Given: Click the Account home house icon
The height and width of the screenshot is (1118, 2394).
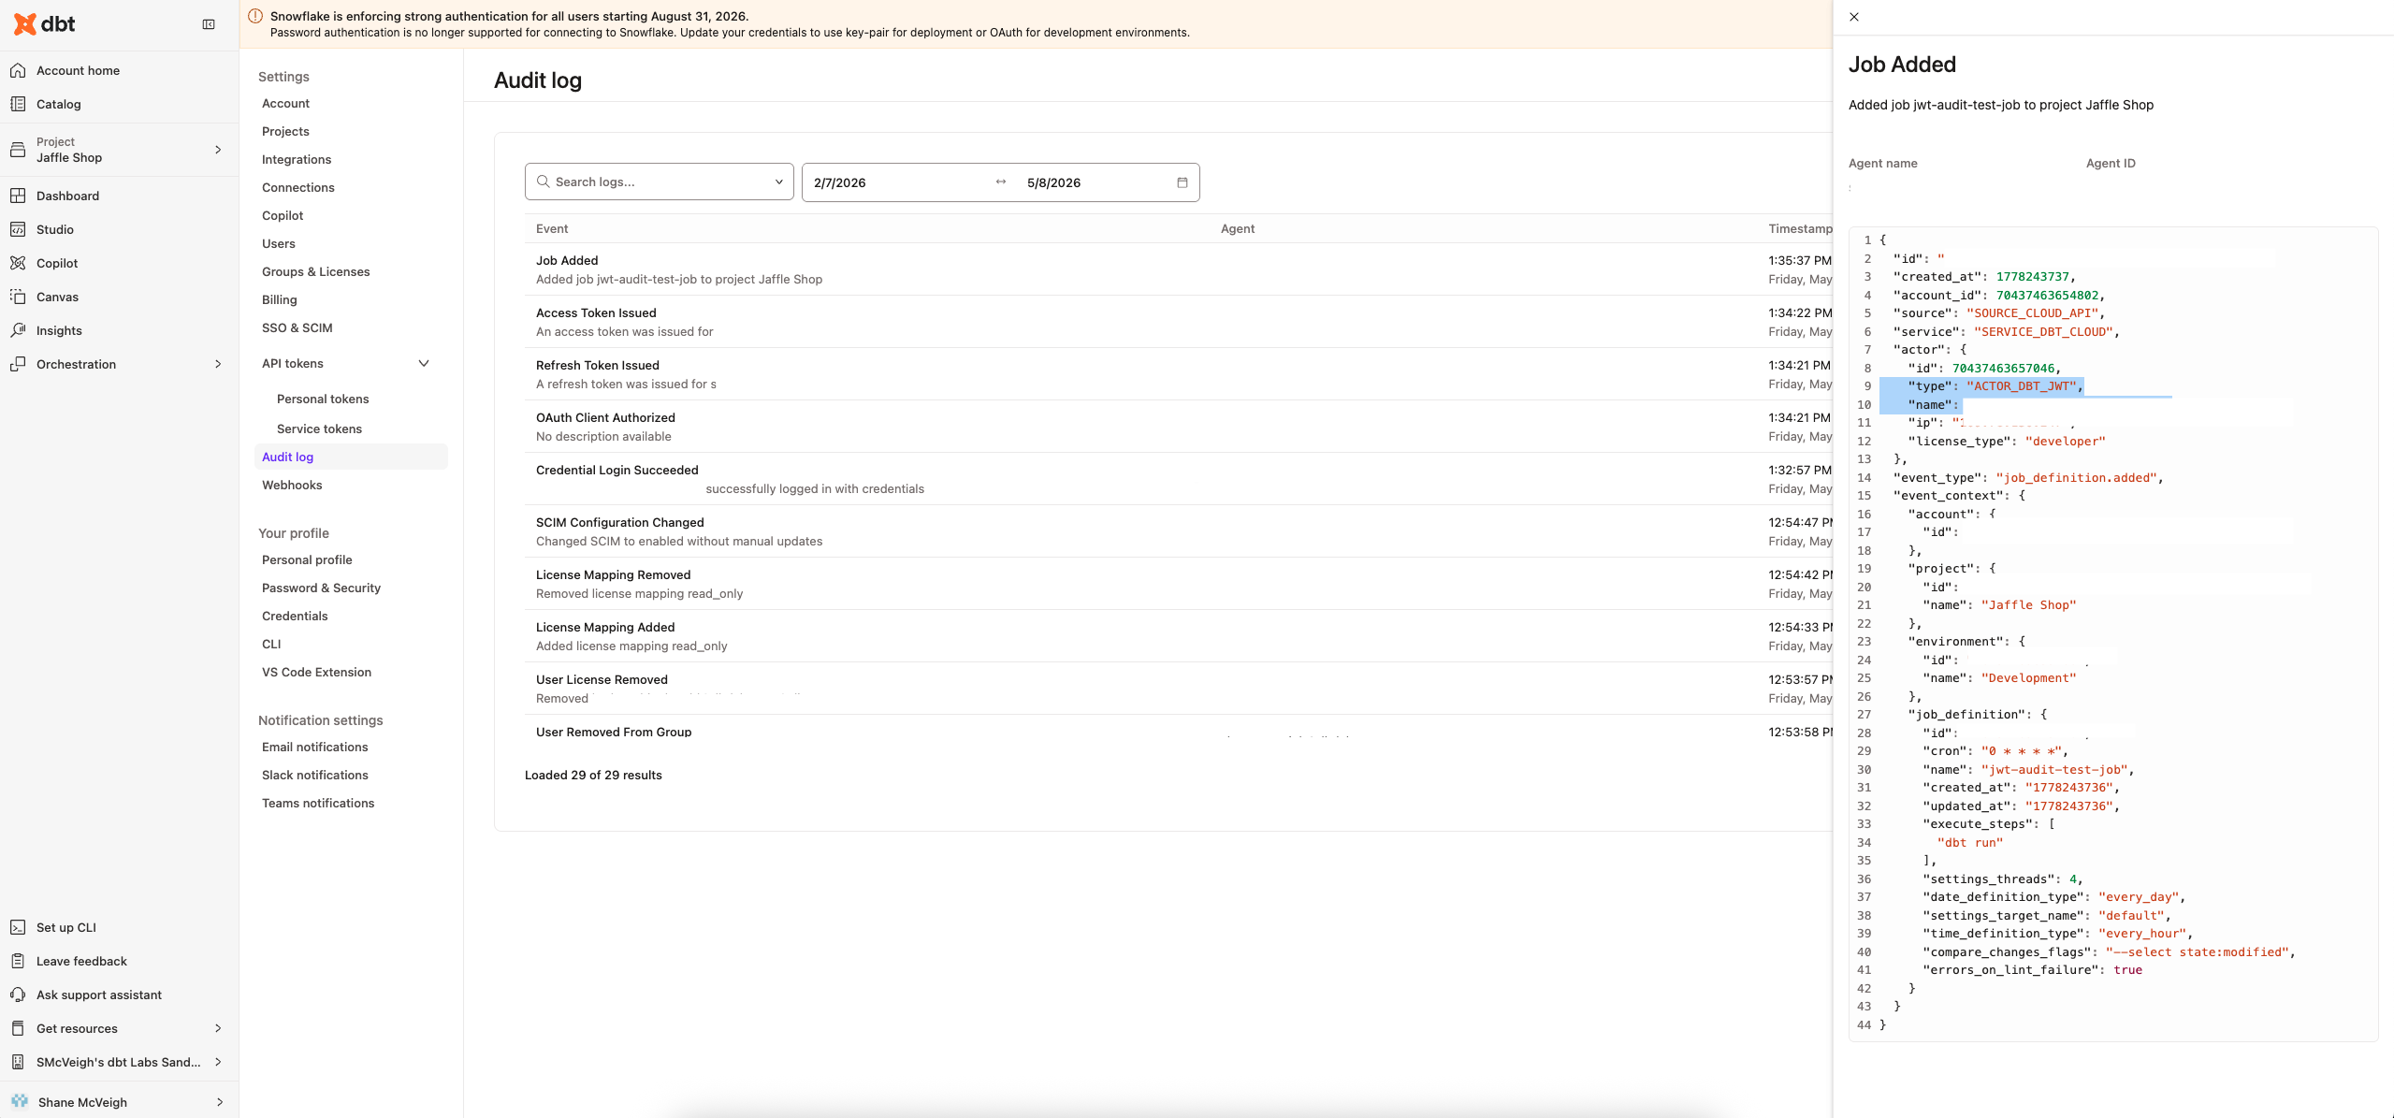Looking at the screenshot, I should pos(18,70).
